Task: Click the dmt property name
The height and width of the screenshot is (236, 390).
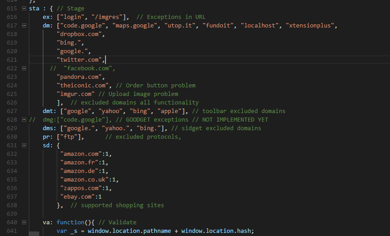Action: [48, 111]
